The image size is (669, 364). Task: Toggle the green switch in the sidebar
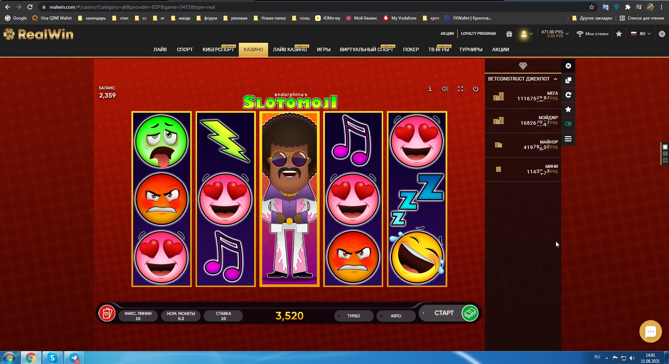point(568,124)
